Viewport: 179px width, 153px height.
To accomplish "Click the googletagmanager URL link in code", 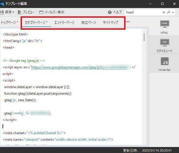I will (67, 67).
